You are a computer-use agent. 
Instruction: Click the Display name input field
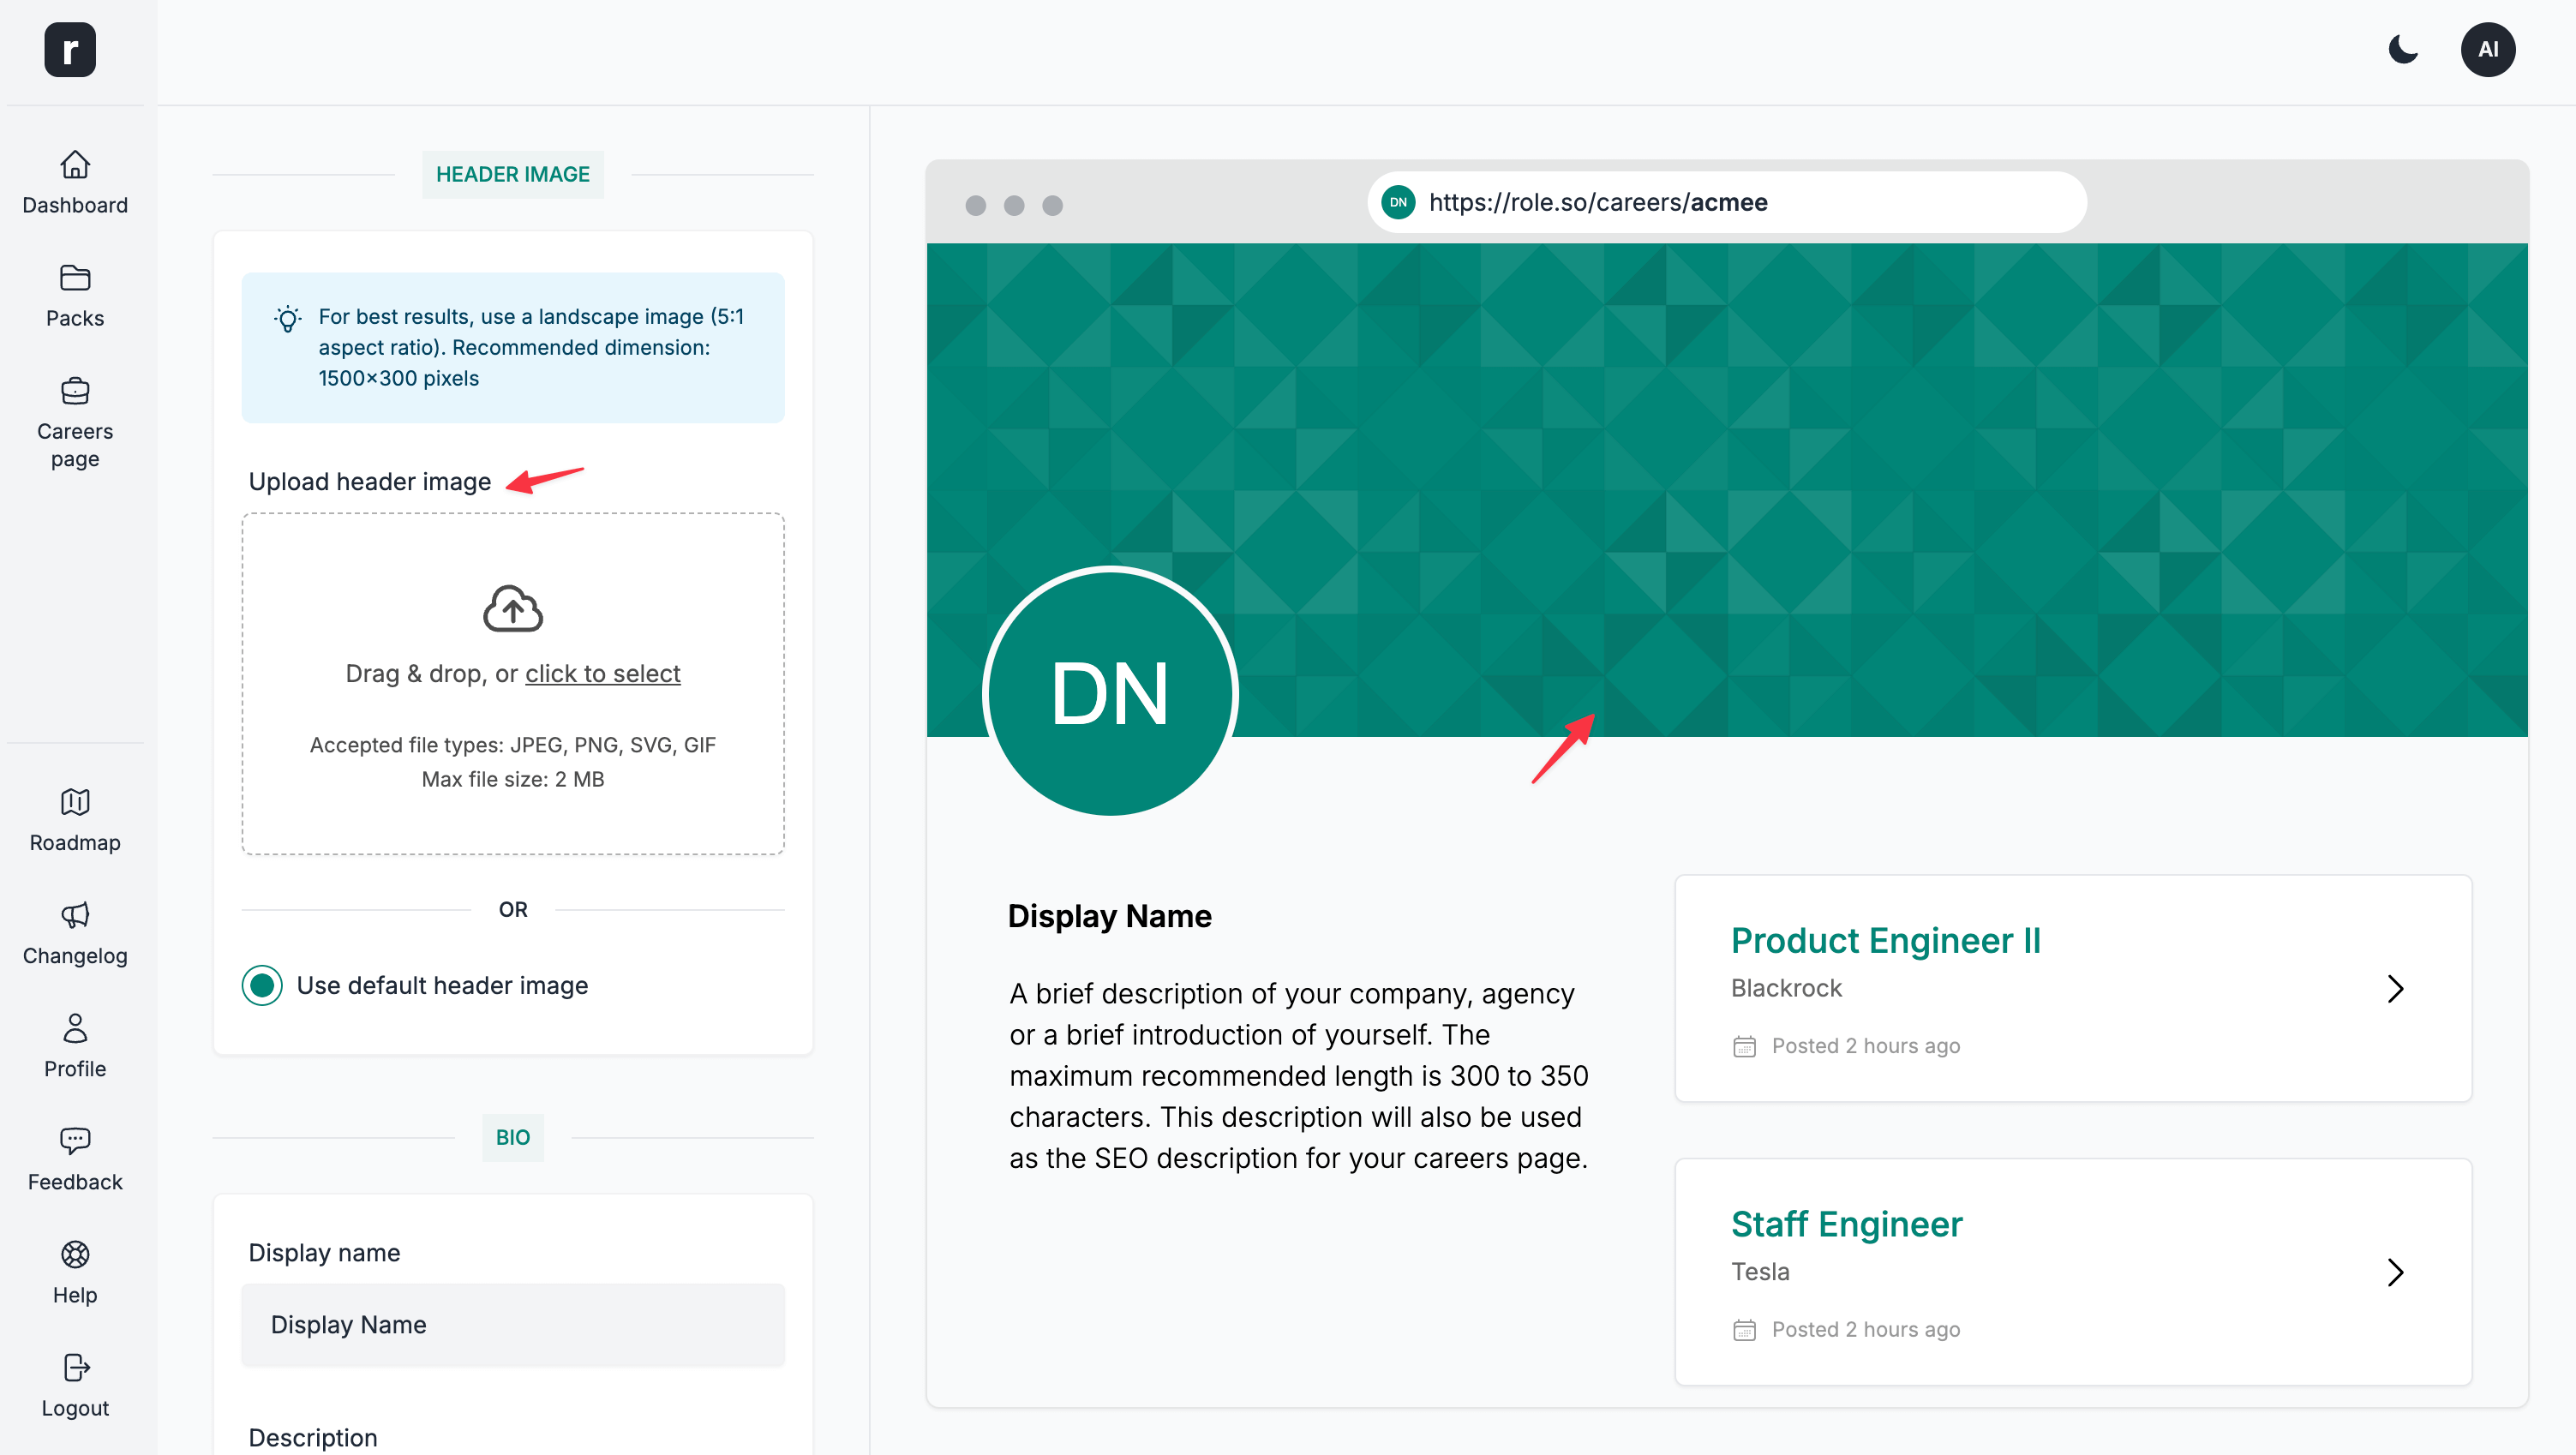click(512, 1325)
